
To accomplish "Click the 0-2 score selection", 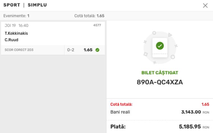I will (x=71, y=50).
